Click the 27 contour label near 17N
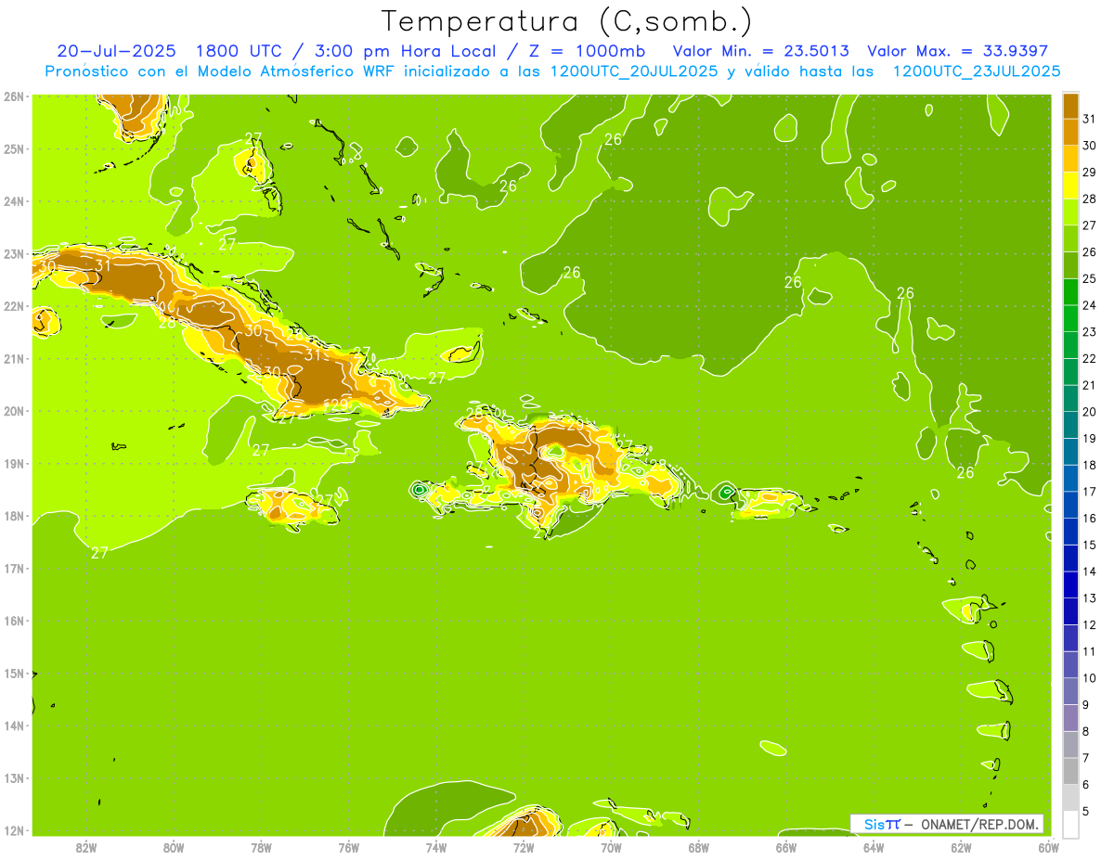 point(100,552)
